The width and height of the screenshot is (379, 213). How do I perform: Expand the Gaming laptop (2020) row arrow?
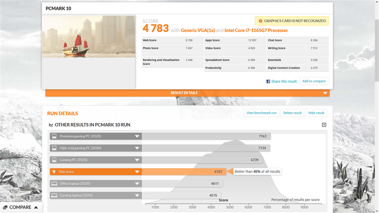[x=137, y=195]
